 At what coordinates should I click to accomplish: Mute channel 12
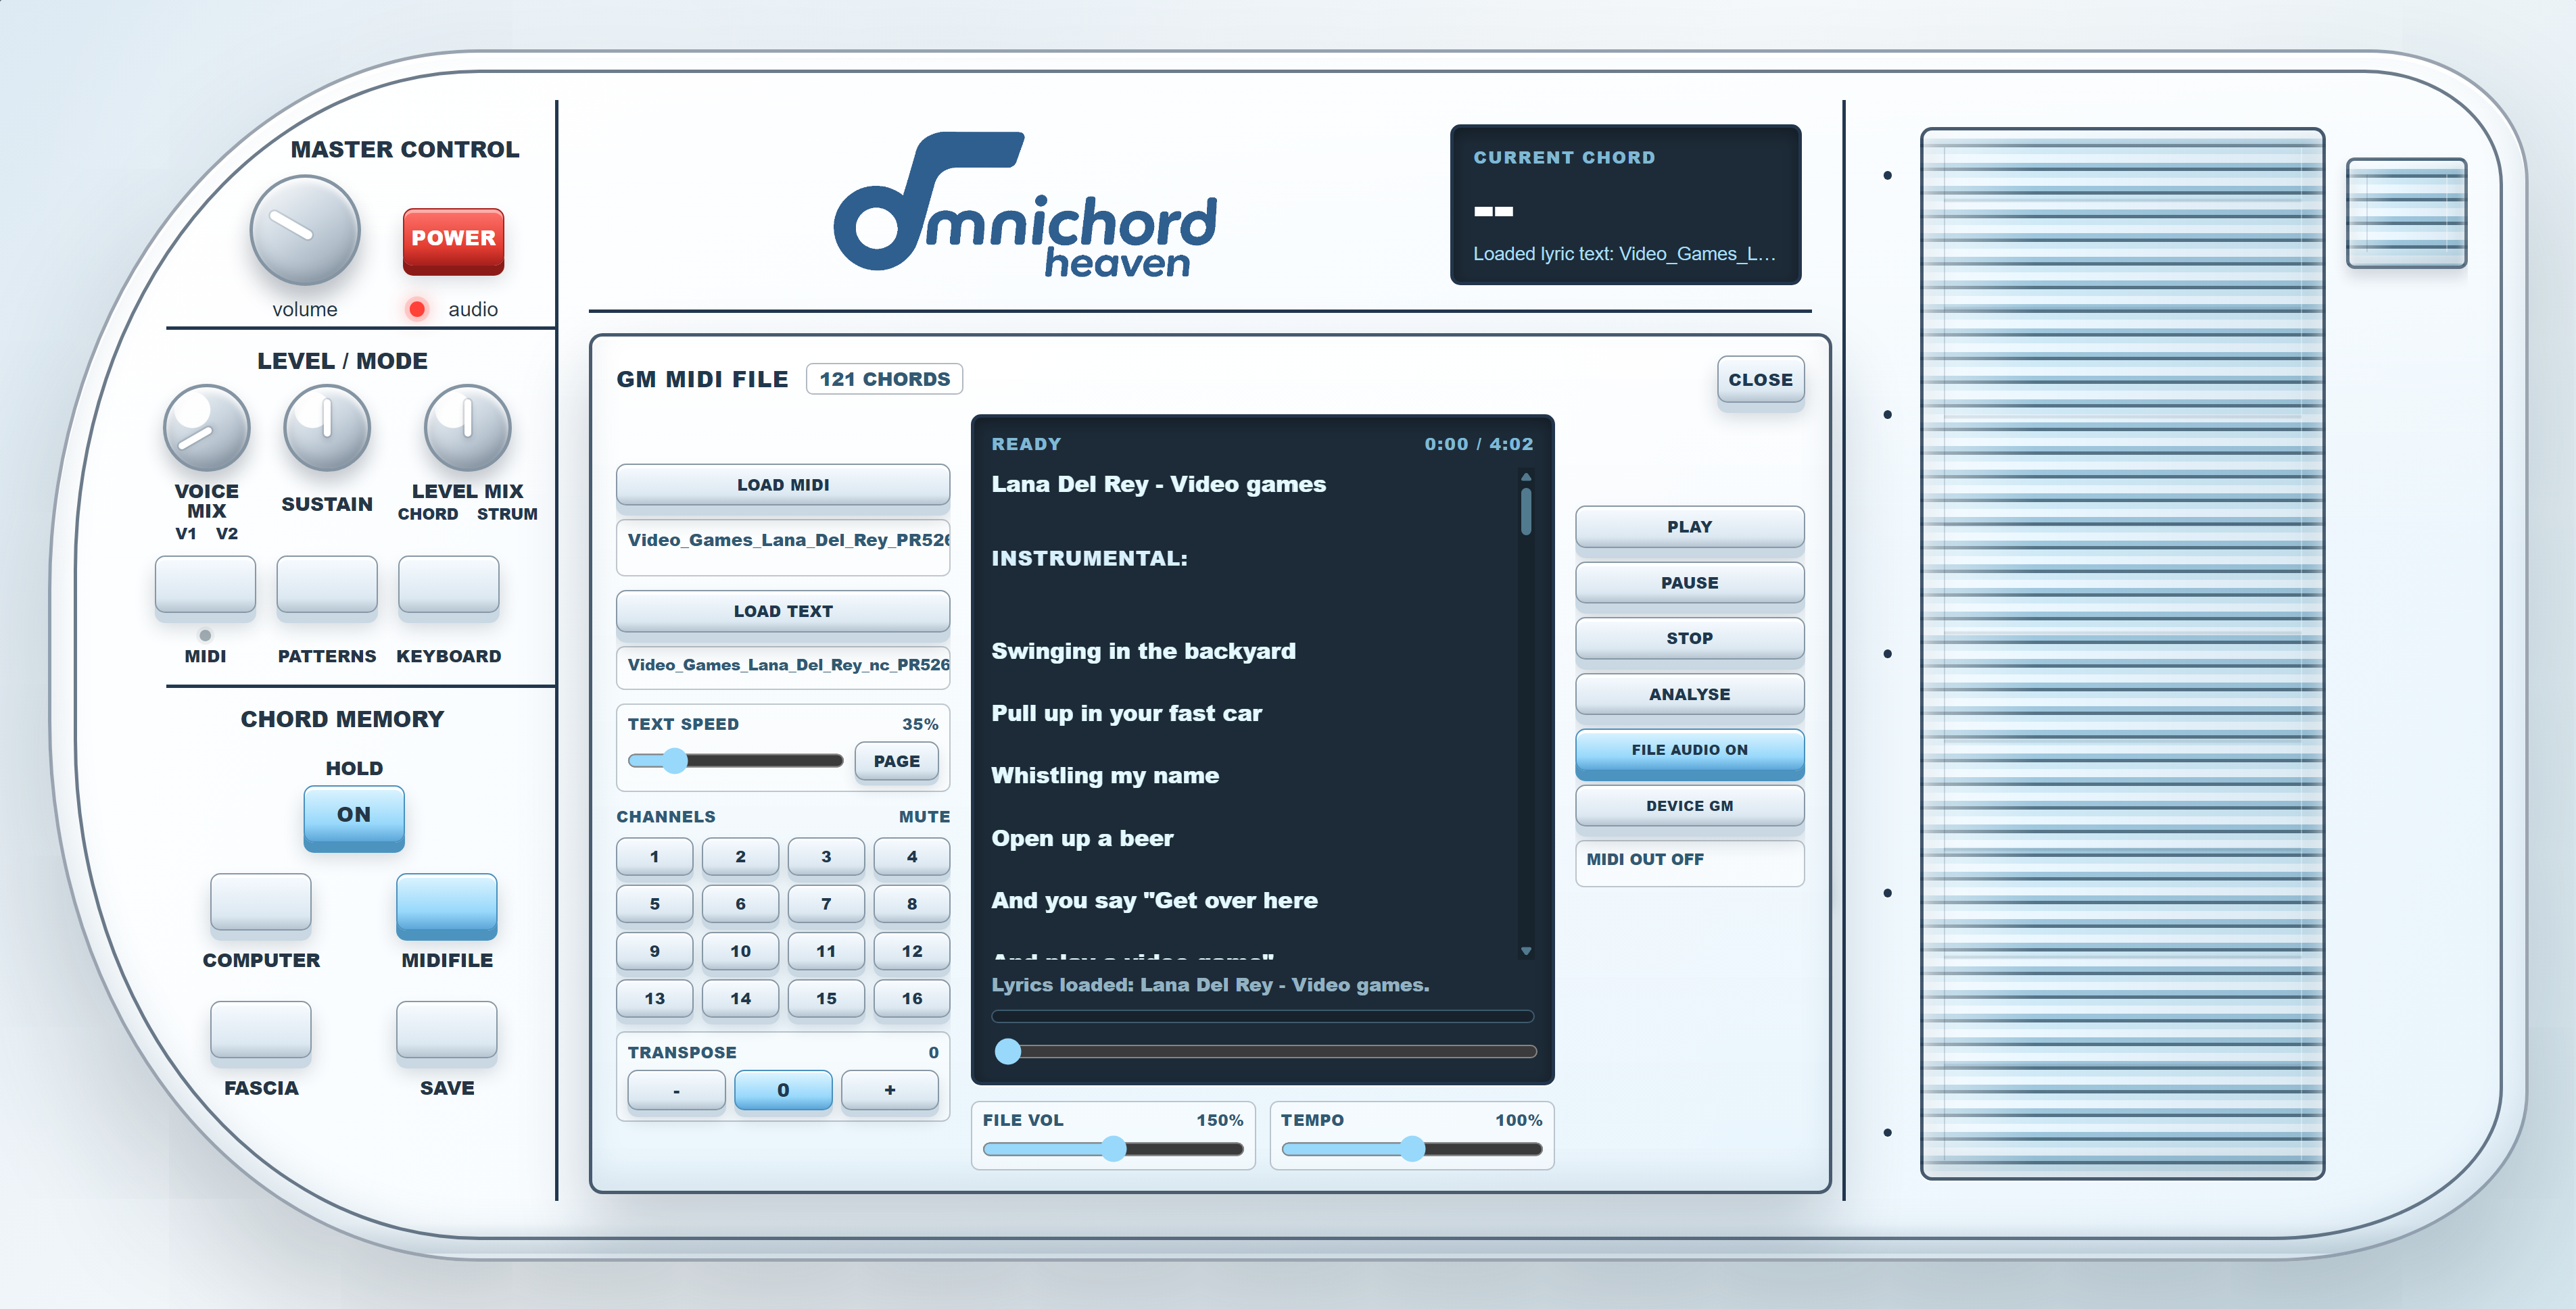pyautogui.click(x=912, y=952)
